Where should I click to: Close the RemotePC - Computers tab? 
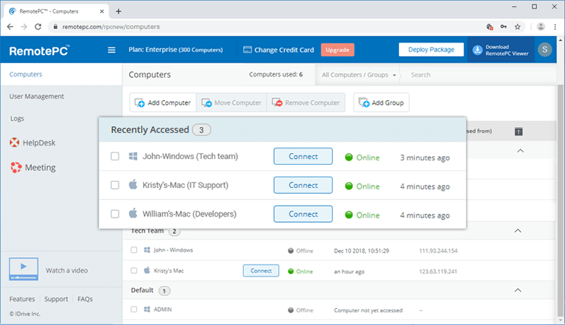click(x=101, y=11)
